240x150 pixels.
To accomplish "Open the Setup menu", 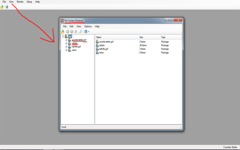I will (x=29, y=2).
